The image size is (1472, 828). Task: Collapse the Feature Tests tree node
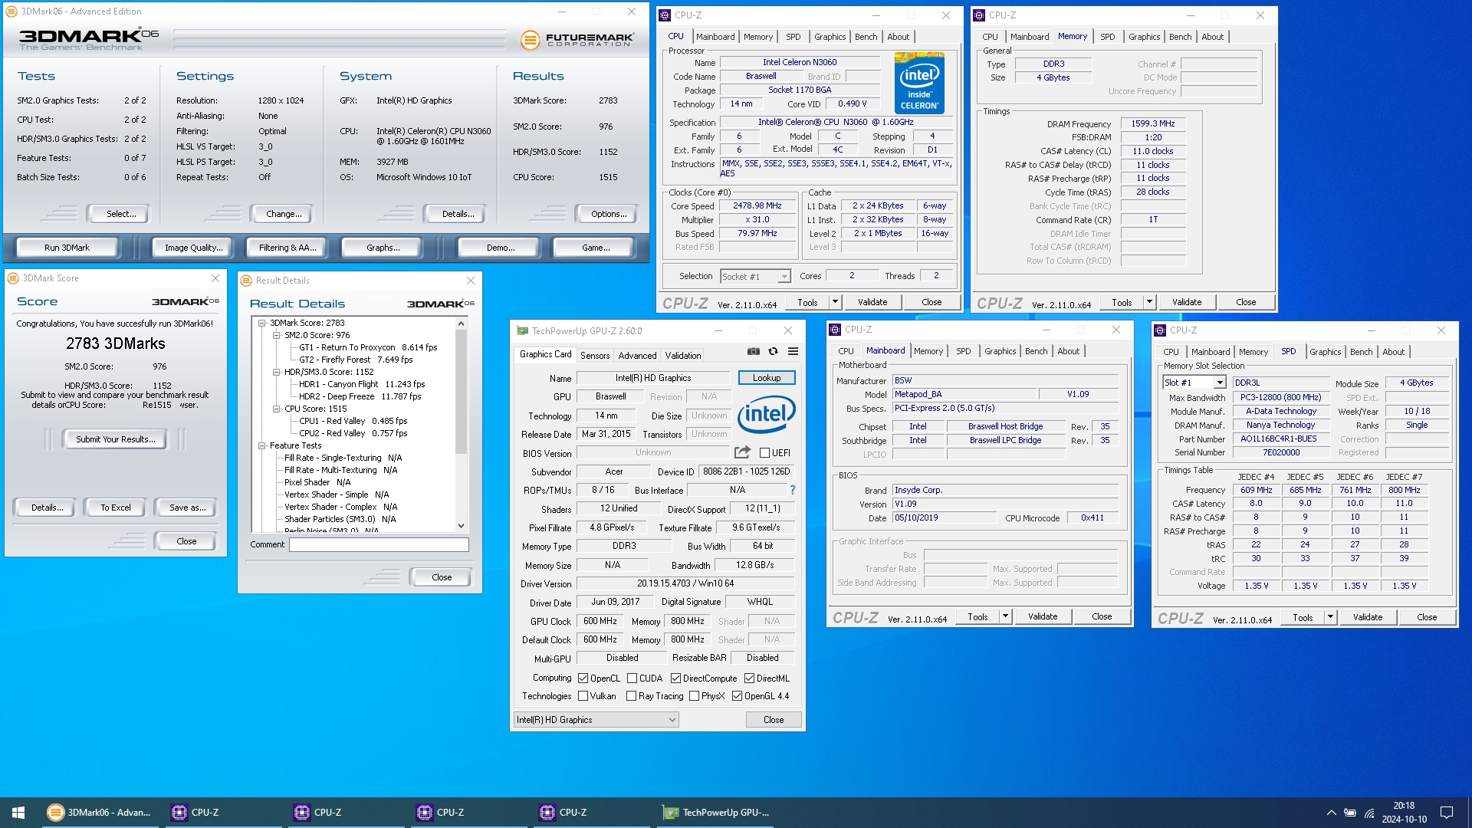(262, 445)
